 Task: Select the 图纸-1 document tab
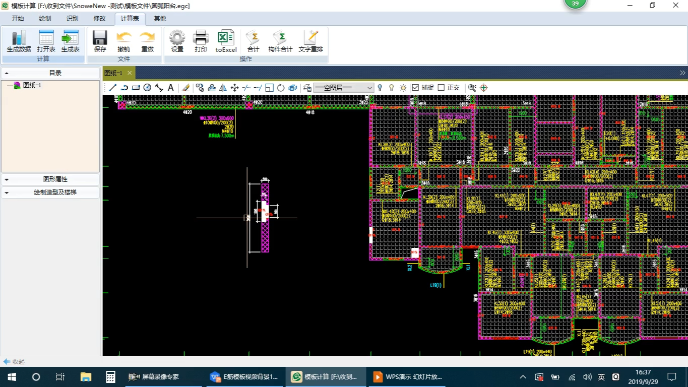pos(113,73)
